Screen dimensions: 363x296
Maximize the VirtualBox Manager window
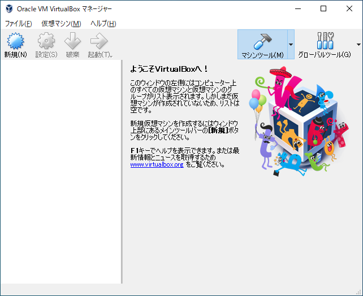323,8
